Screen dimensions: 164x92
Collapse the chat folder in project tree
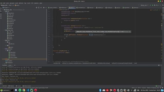4,11
